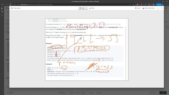Open browser Settings and more menu
169x95 pixels.
167,4
